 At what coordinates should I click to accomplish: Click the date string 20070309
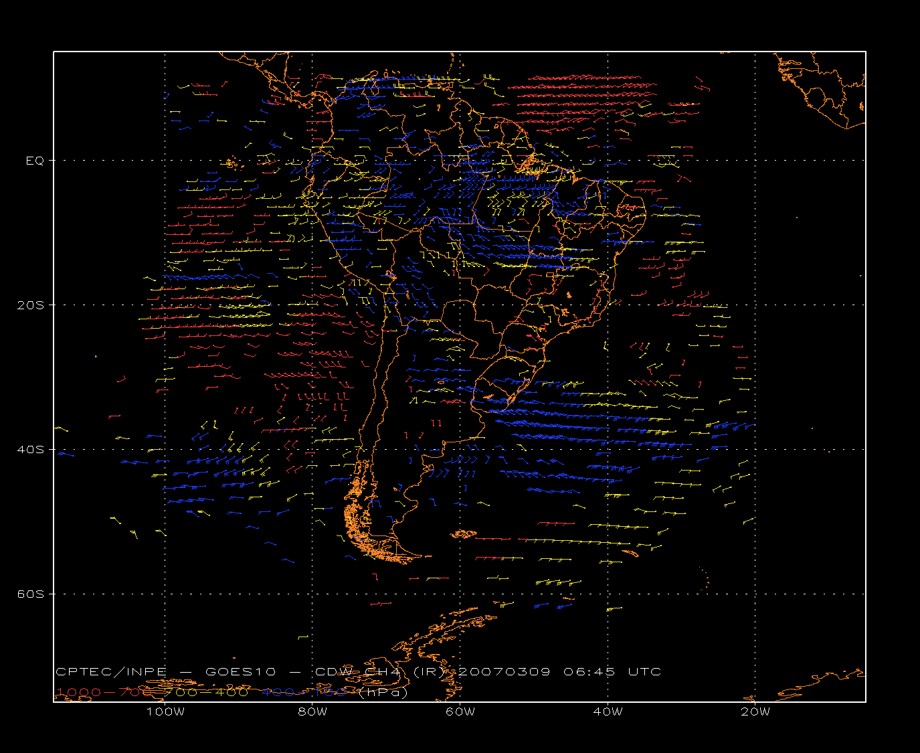(x=504, y=671)
